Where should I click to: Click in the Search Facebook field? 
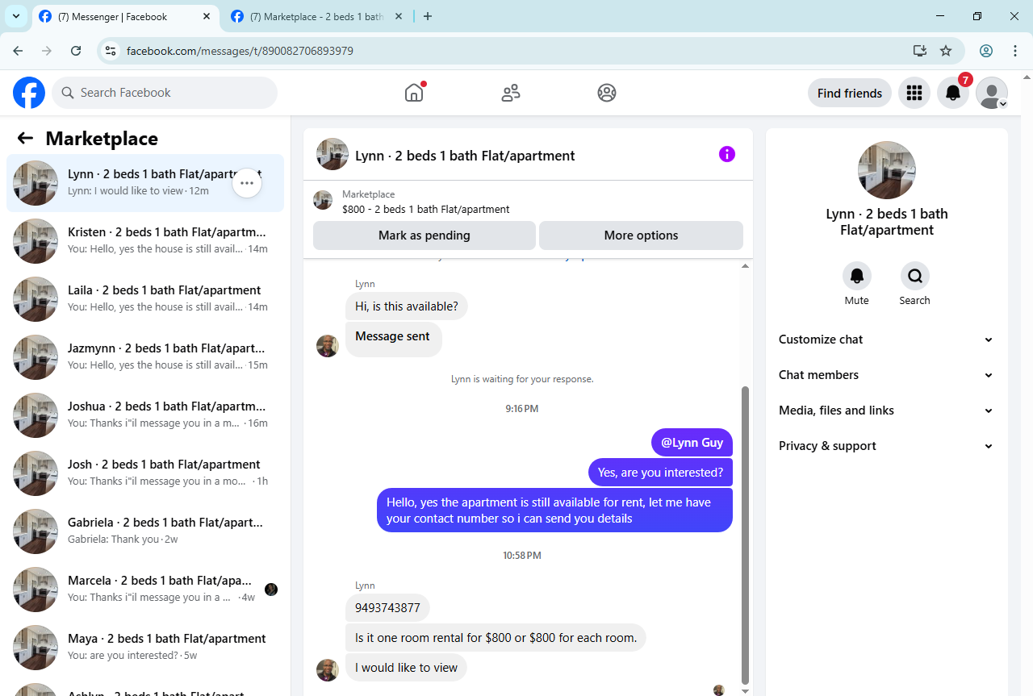165,93
